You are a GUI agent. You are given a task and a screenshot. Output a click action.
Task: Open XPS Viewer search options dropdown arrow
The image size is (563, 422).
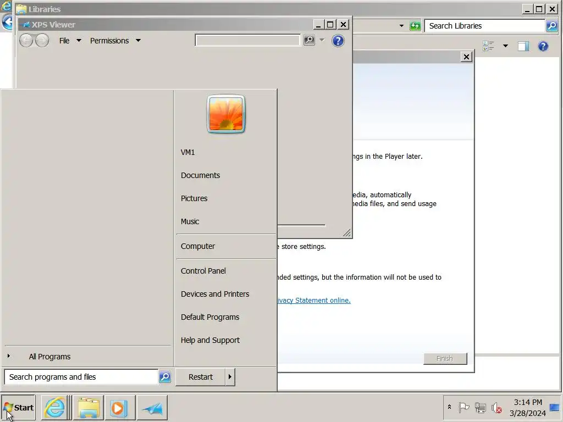(x=322, y=40)
